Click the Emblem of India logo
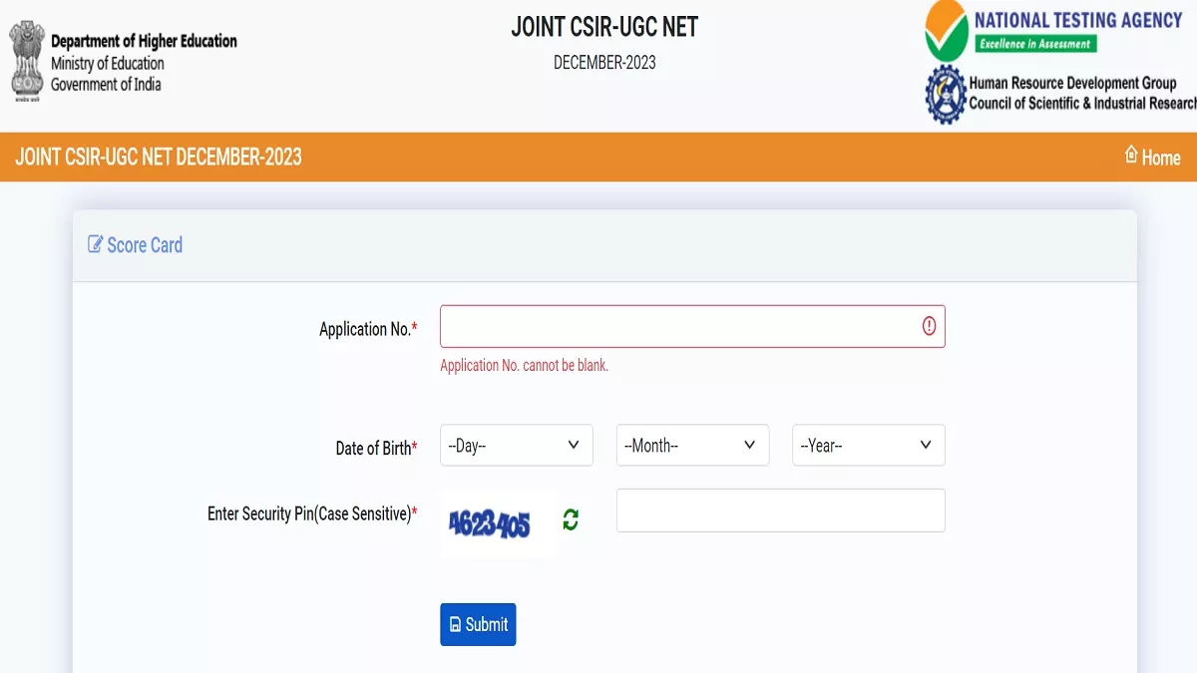Image resolution: width=1197 pixels, height=673 pixels. (27, 62)
